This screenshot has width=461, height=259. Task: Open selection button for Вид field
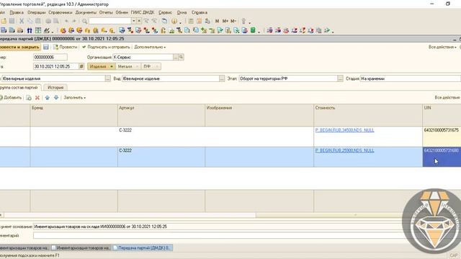point(222,78)
